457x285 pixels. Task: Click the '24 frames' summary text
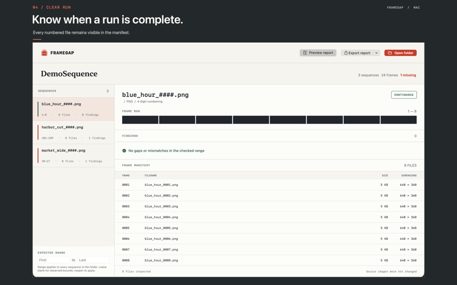(390, 75)
